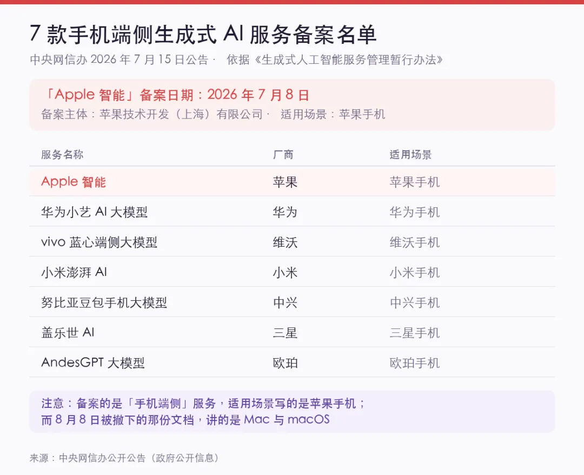Viewport: 584px width, 475px height.
Task: Select the '欧珀' vendor cell
Action: pos(285,363)
